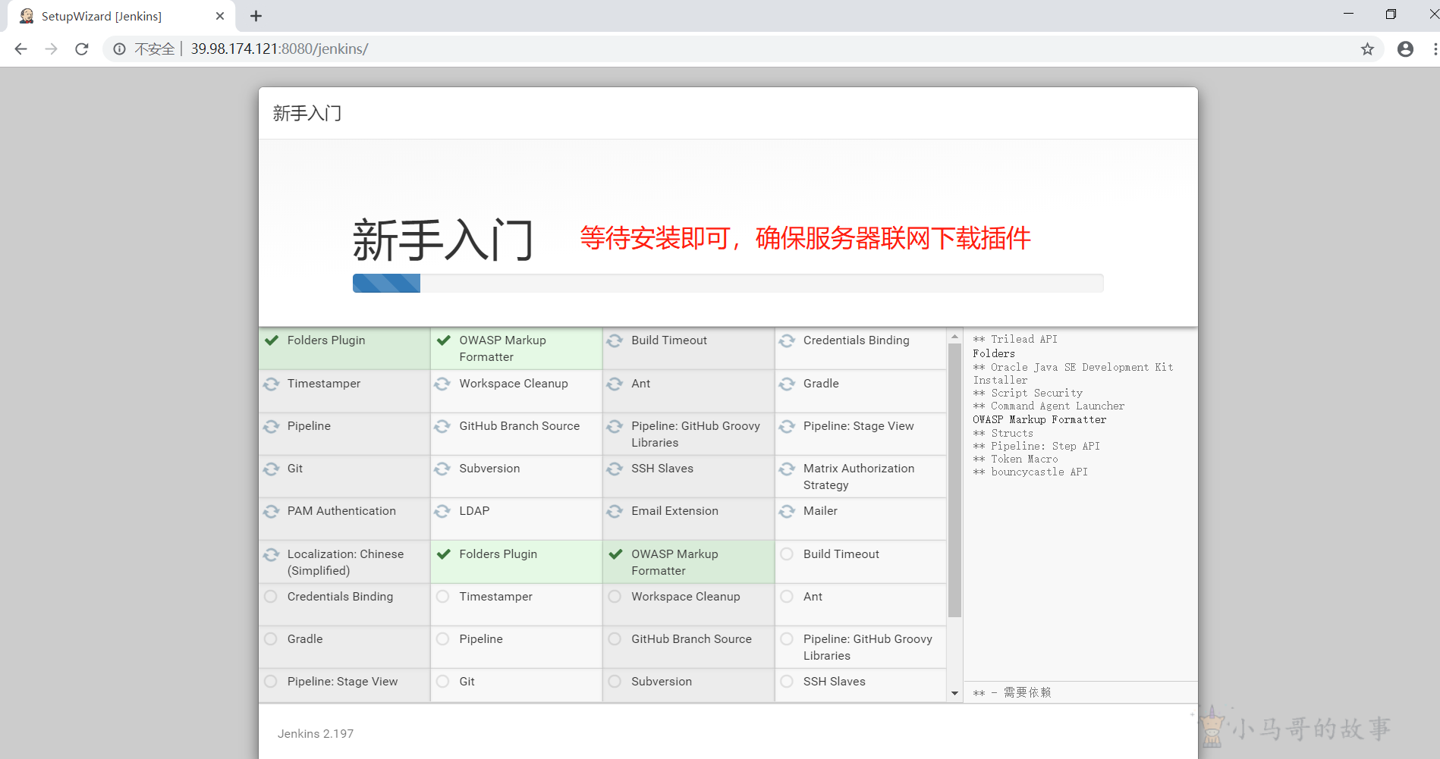Click the plugin list scrollbar thumb
This screenshot has width=1440, height=759.
click(954, 481)
